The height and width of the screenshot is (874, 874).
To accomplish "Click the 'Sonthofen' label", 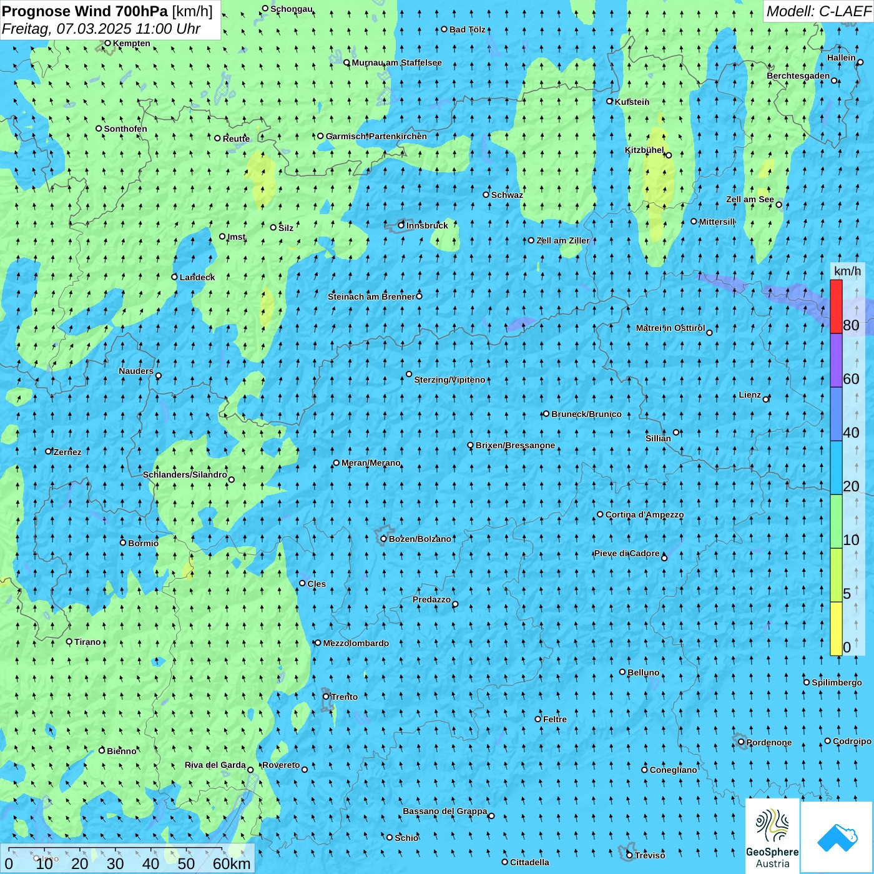I will (125, 129).
